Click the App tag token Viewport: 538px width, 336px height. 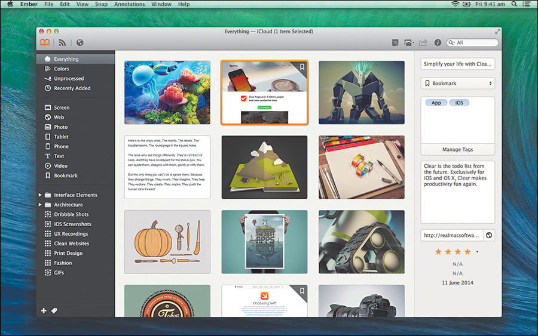(x=436, y=103)
